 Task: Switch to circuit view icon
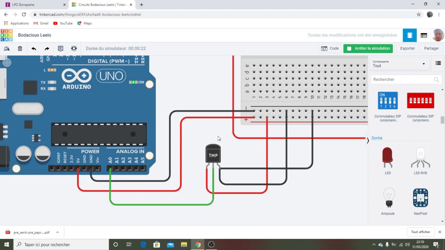click(410, 35)
